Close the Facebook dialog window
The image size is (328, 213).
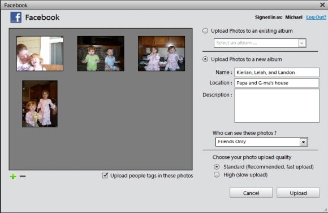[322, 5]
